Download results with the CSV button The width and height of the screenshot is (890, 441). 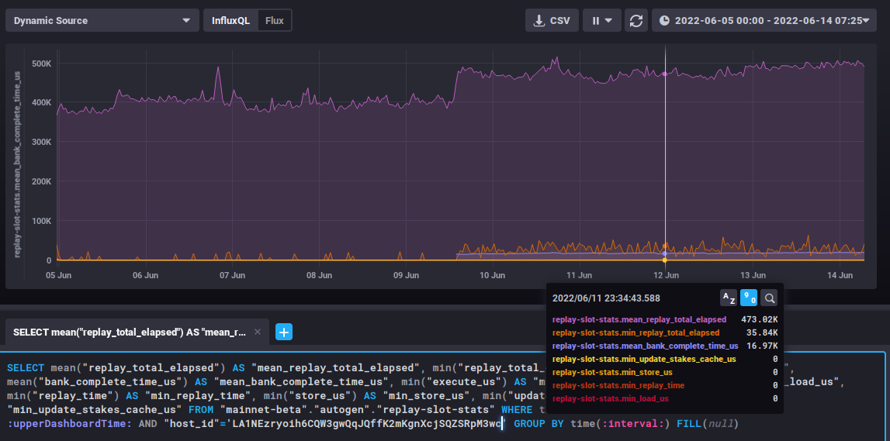pos(552,20)
